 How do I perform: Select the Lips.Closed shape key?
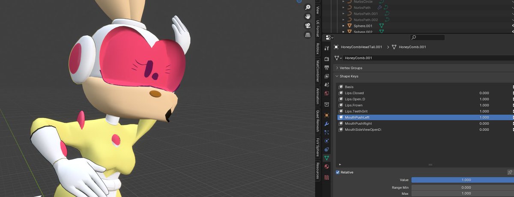(424, 93)
